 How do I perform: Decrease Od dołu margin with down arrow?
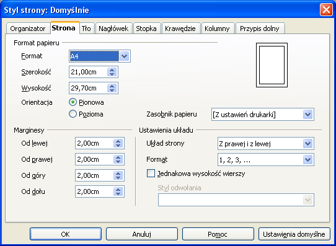(x=118, y=193)
